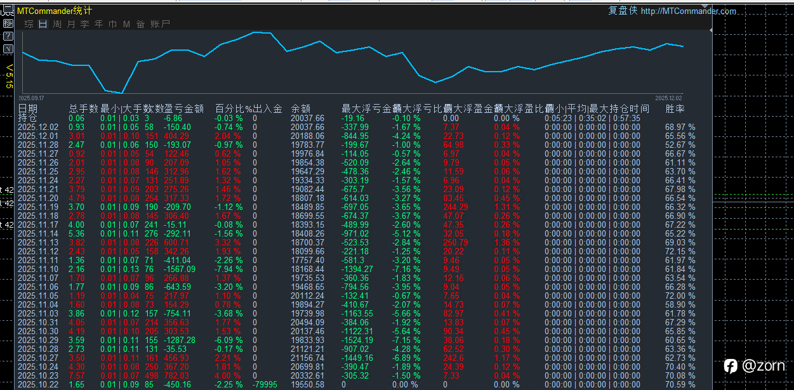794x390 pixels.
Task: Open the question mark help icon
Action: tap(8, 36)
